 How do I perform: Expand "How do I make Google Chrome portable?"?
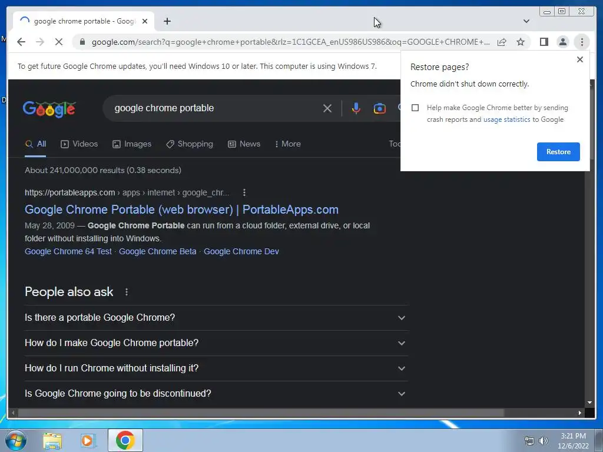pyautogui.click(x=216, y=343)
